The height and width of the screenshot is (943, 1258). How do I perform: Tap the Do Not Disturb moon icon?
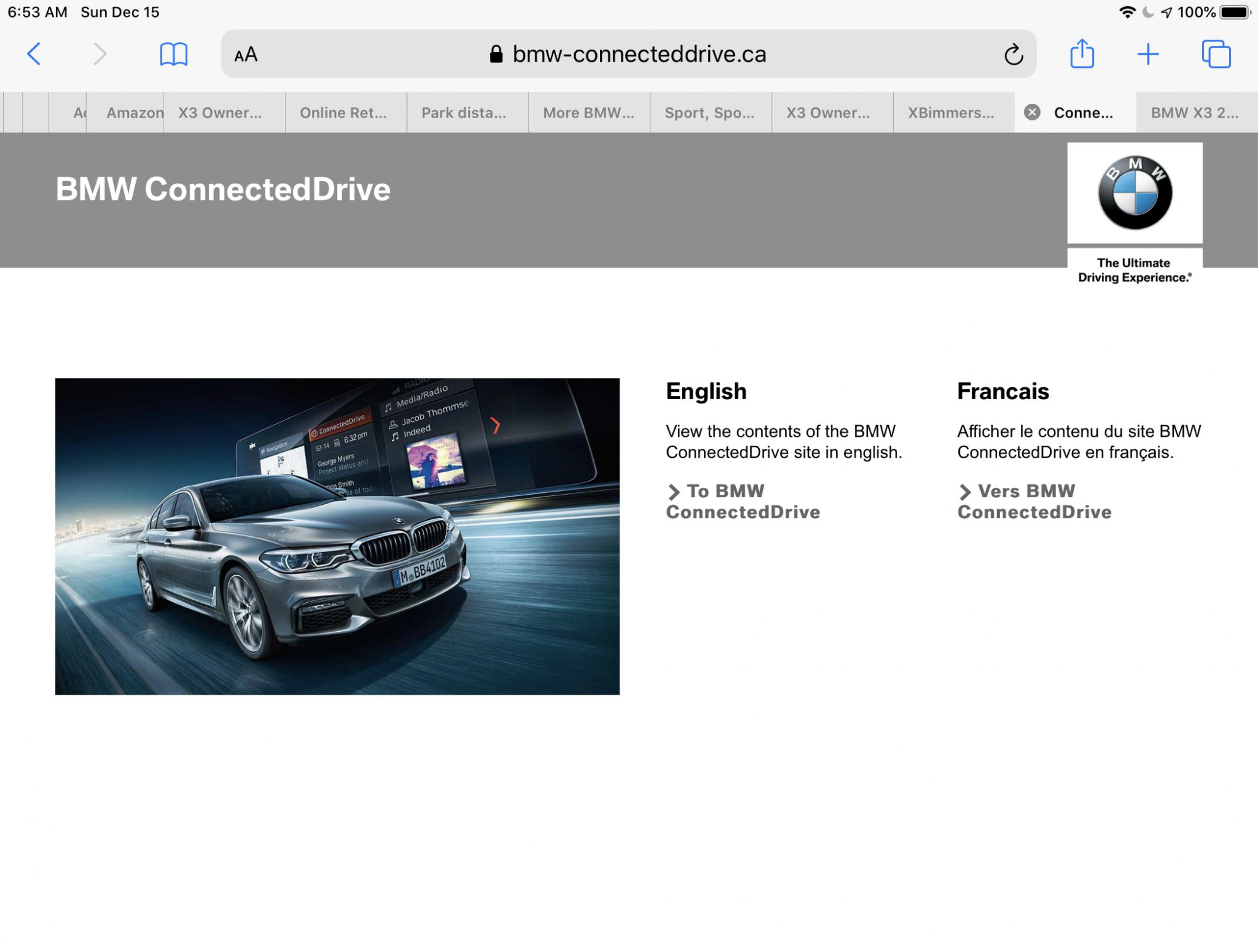[1148, 13]
